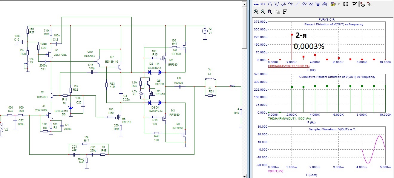Toggle the X-axis balance scale button

(x=363, y=4)
